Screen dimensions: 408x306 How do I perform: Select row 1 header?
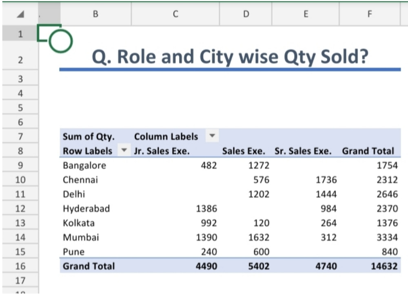(x=20, y=34)
